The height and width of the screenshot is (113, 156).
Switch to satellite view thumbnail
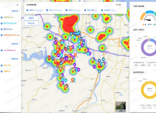[121, 107]
